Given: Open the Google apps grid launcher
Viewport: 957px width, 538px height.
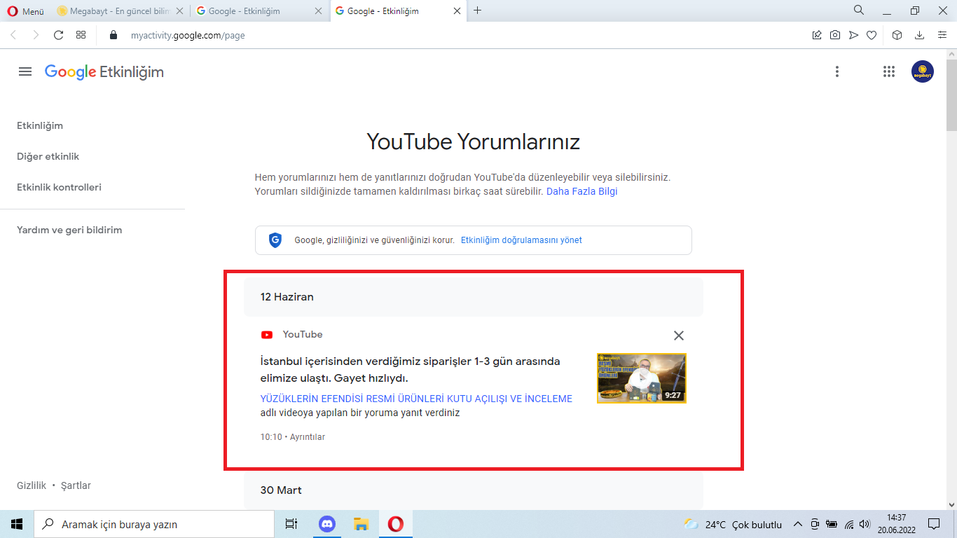Looking at the screenshot, I should point(888,71).
